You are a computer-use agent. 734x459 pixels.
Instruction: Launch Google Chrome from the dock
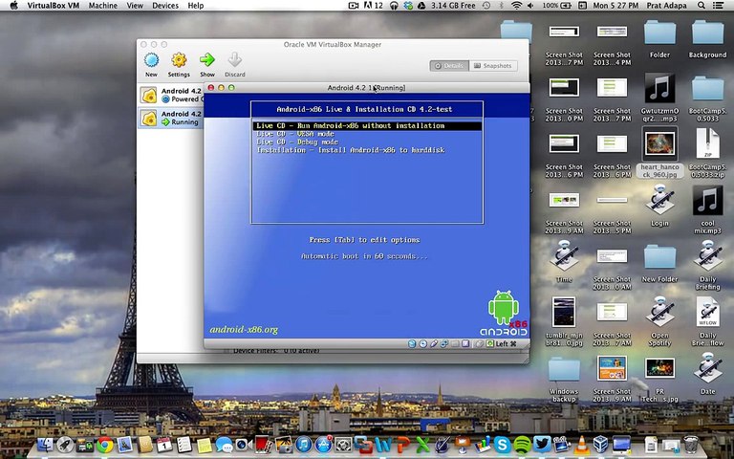(105, 445)
